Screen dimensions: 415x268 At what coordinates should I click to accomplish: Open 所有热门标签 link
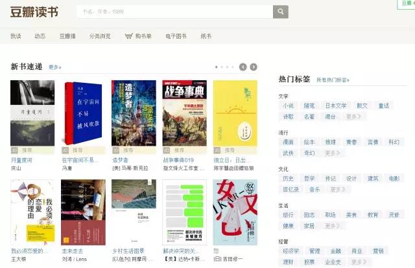click(333, 80)
